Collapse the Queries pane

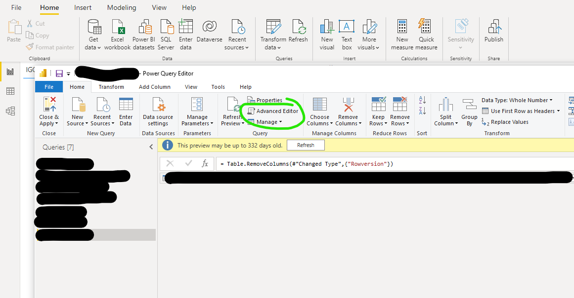[x=151, y=147]
